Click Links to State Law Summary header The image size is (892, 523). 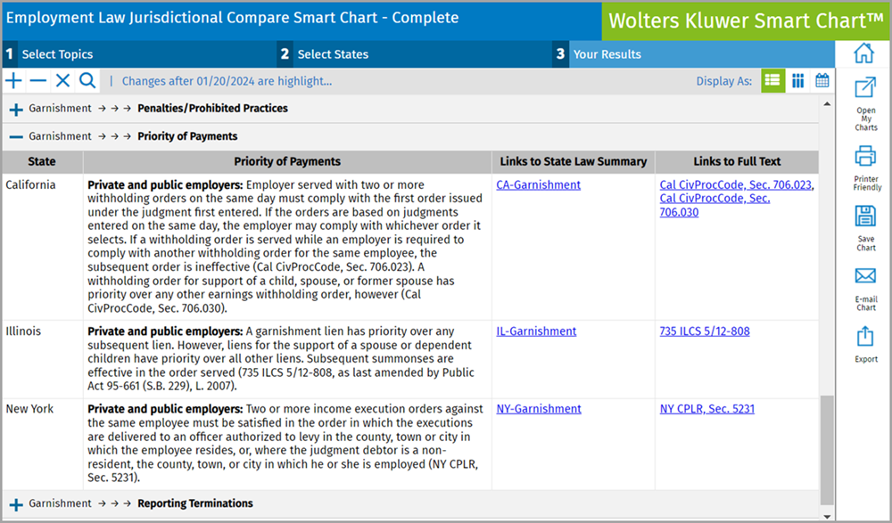[574, 161]
